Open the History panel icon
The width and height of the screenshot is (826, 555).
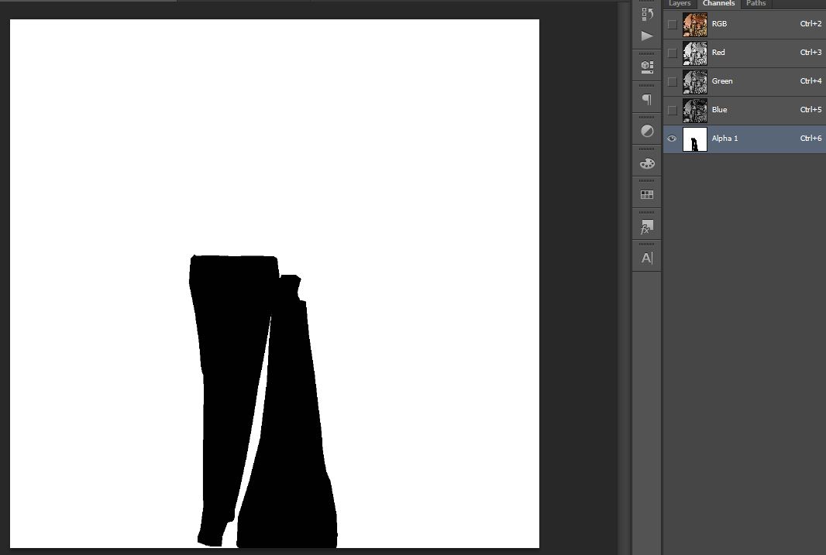[x=647, y=14]
